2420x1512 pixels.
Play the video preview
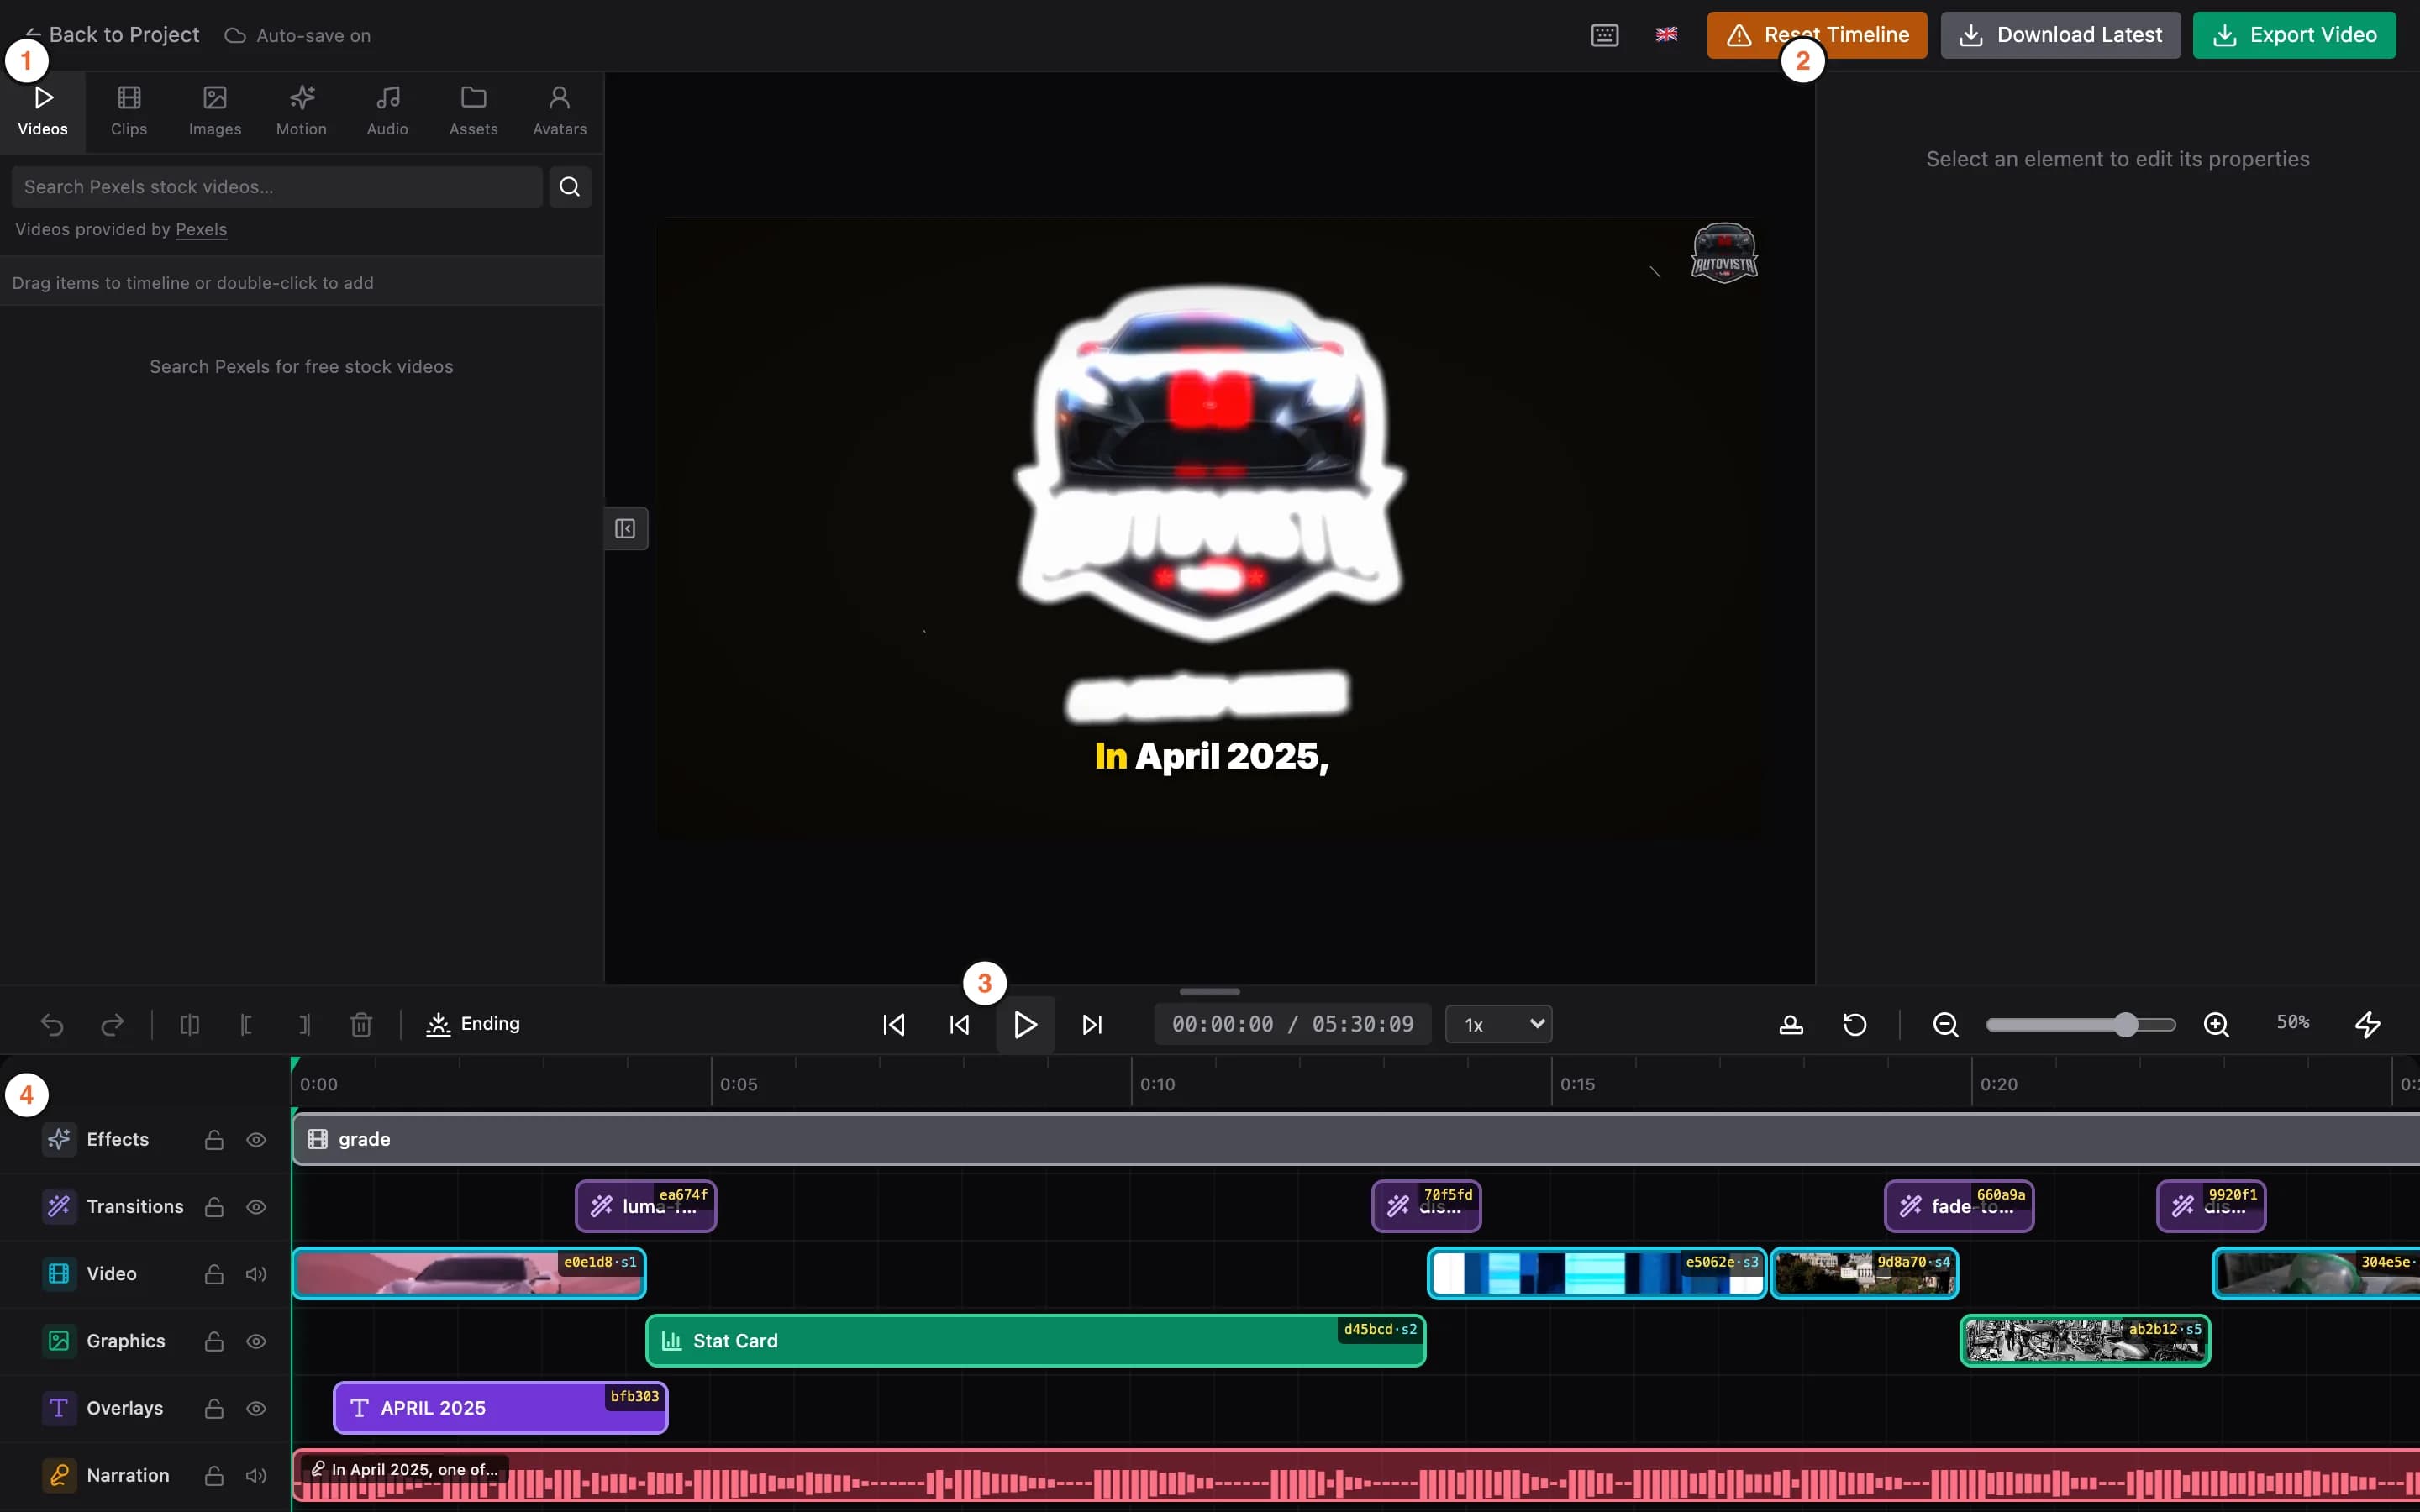pos(1025,1024)
